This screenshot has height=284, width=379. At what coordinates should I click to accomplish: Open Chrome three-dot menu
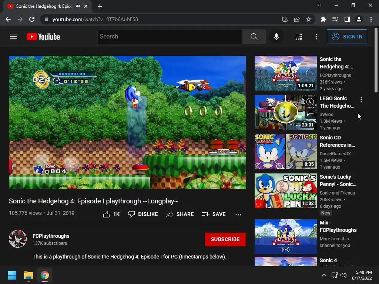coord(371,19)
